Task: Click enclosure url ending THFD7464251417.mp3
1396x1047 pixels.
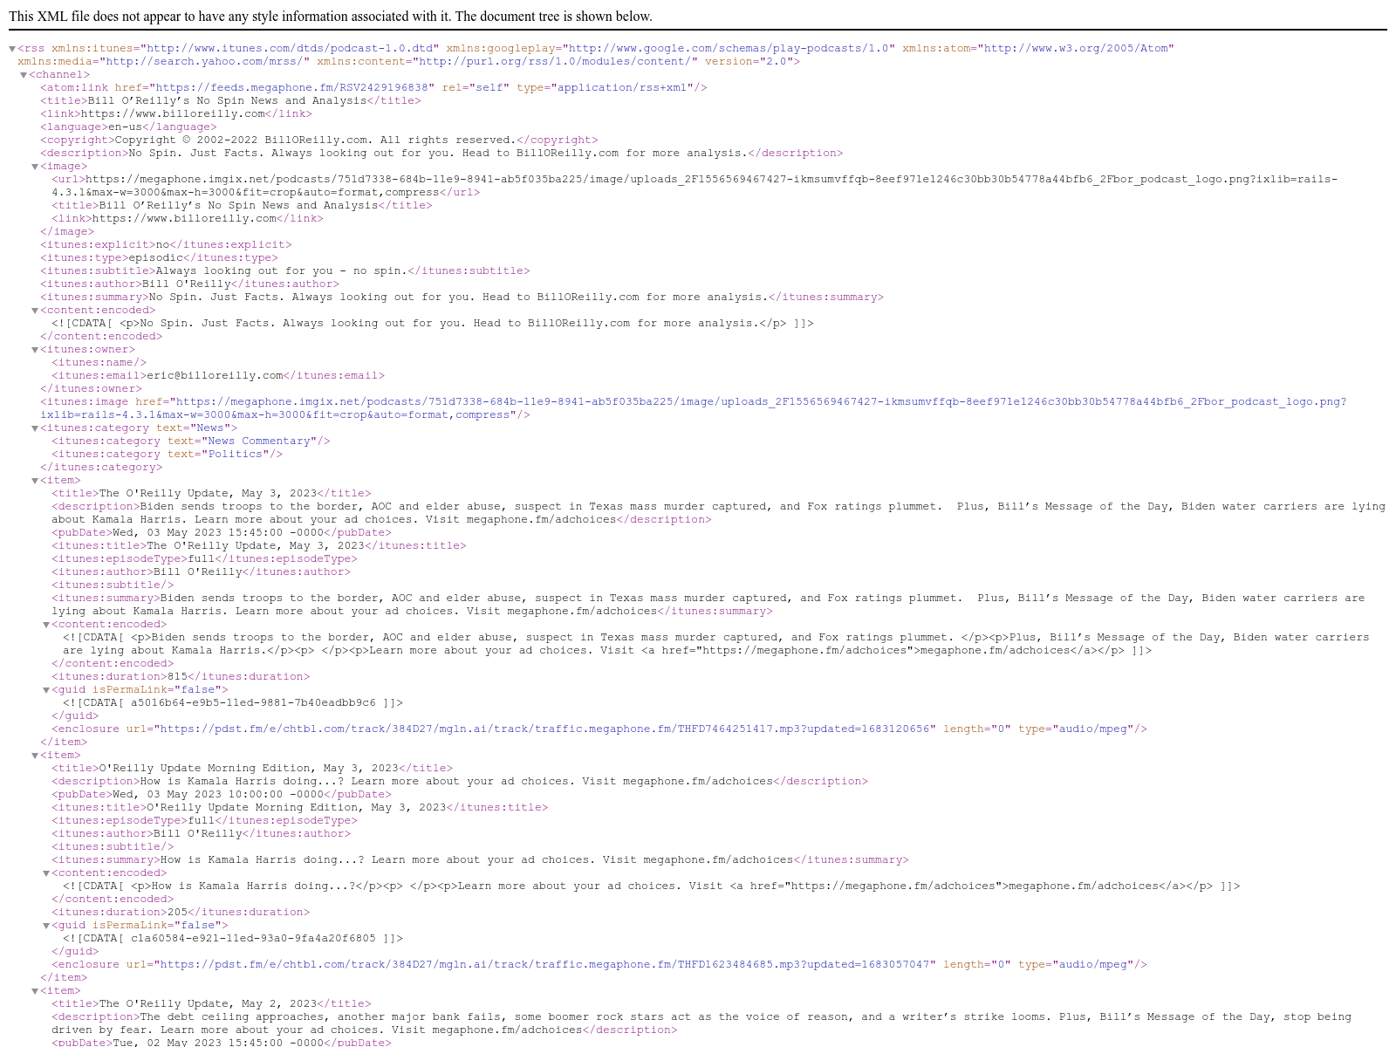Action: coord(599,729)
